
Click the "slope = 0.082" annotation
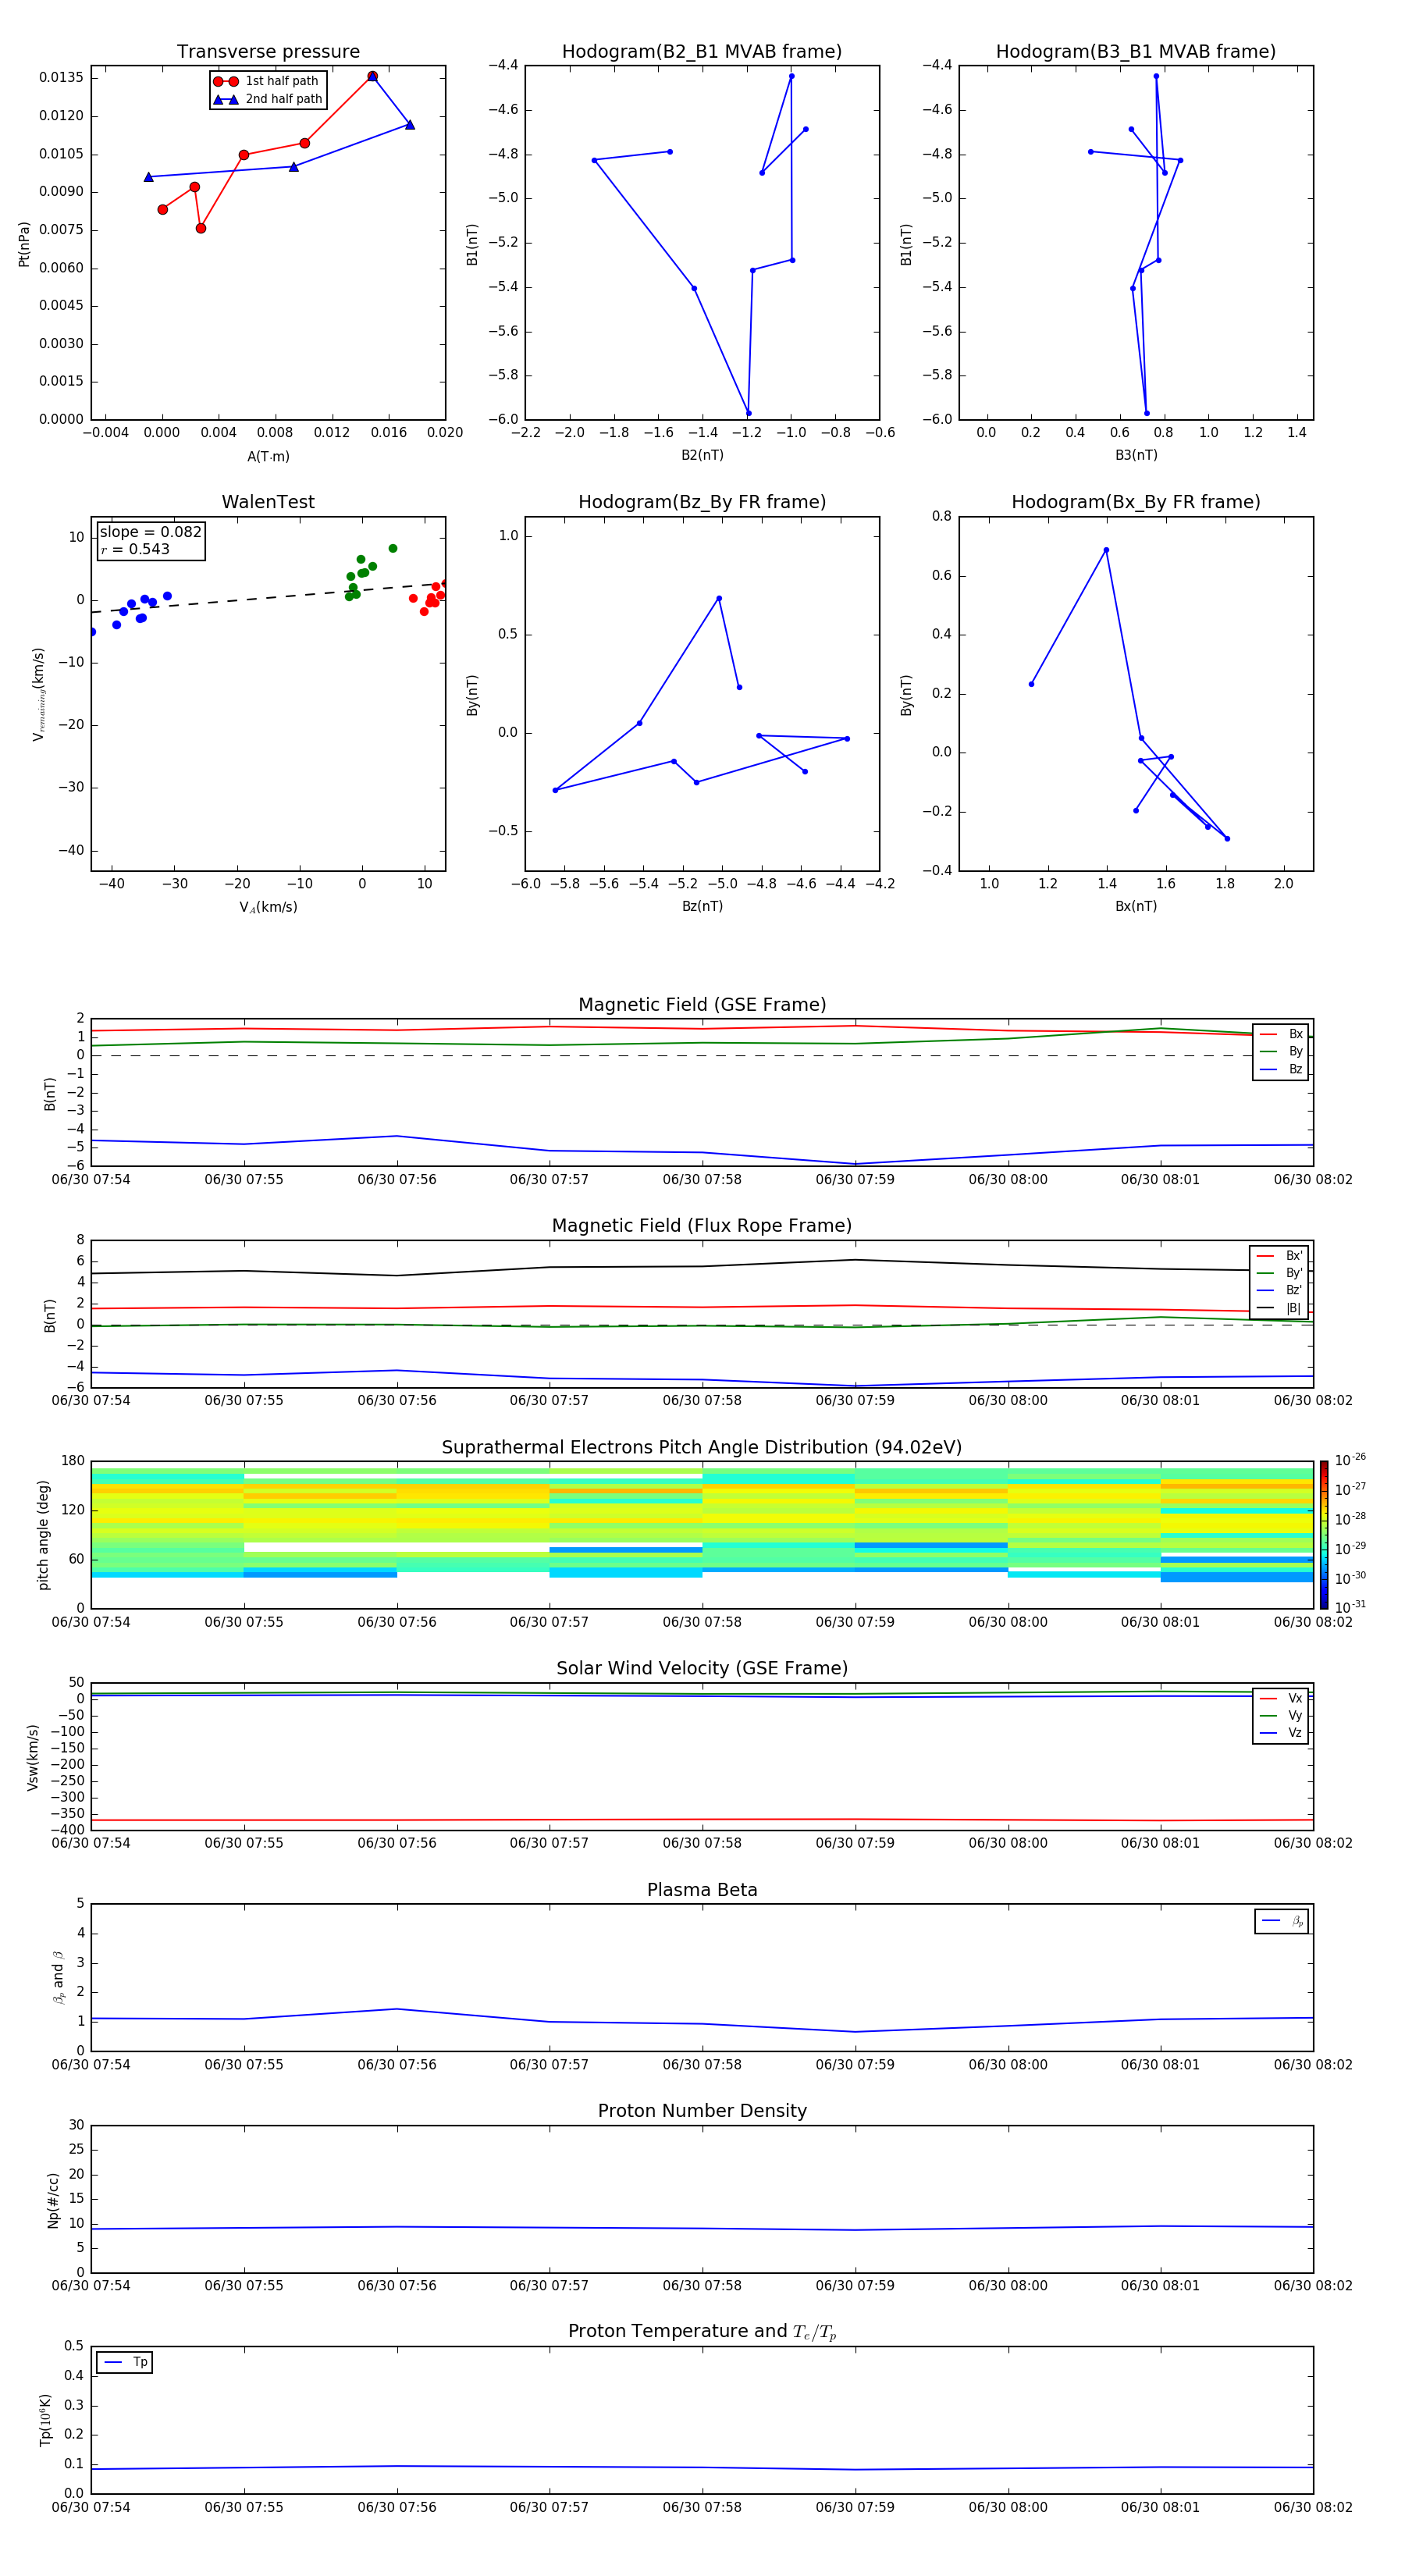tap(151, 532)
